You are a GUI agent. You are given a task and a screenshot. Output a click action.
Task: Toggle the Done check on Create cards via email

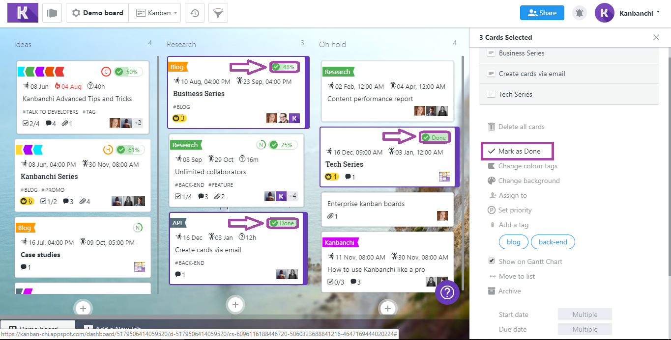[x=274, y=223]
